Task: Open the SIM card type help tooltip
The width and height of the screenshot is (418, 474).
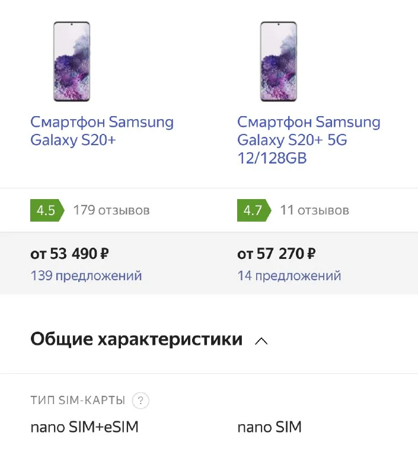Action: tap(141, 401)
